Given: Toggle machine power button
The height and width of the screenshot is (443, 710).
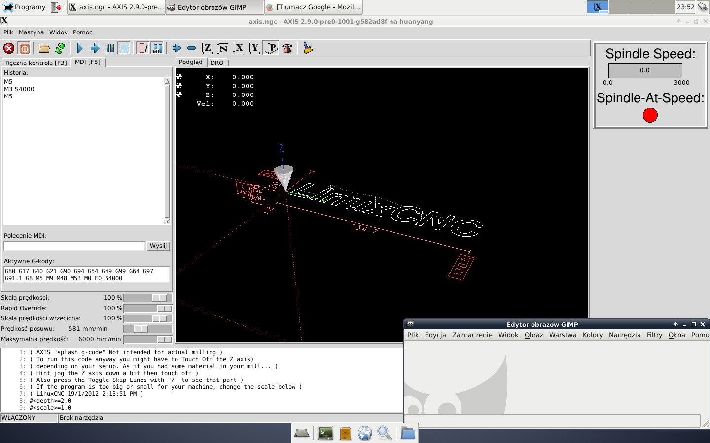Looking at the screenshot, I should pyautogui.click(x=24, y=48).
